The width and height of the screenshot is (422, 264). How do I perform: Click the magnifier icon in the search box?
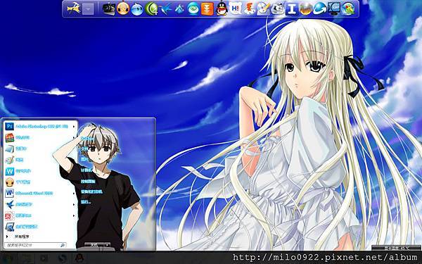(63, 245)
